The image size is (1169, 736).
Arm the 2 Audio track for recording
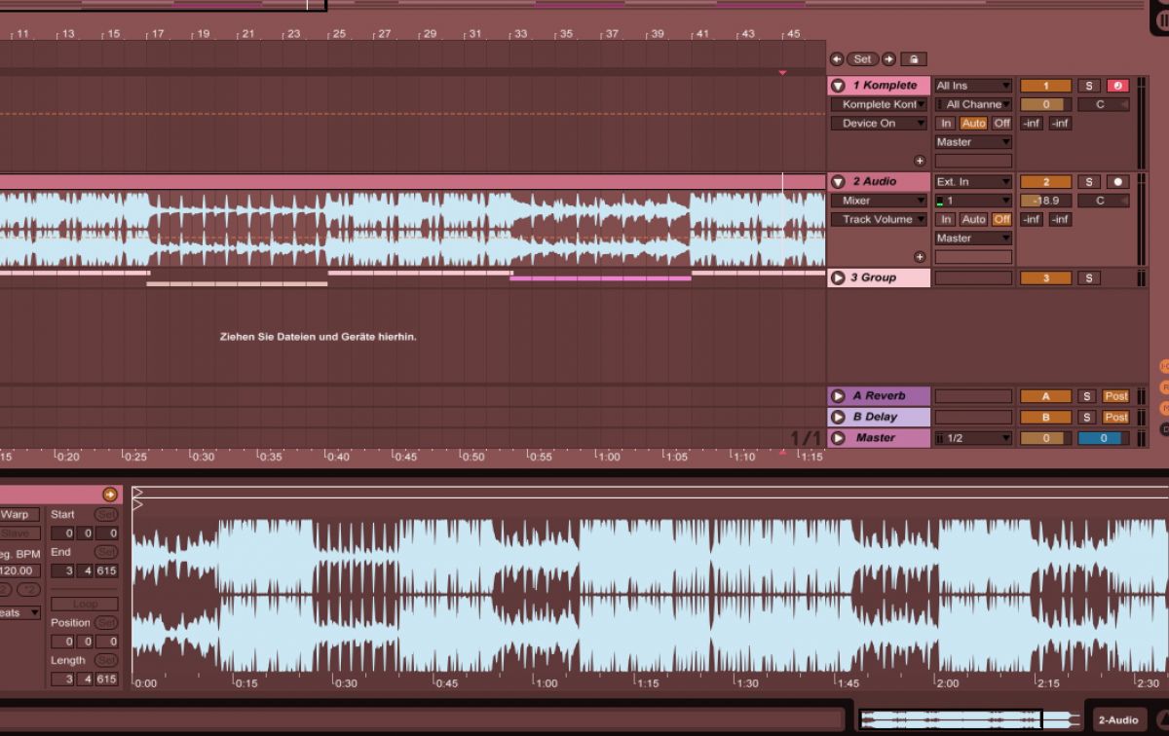pyautogui.click(x=1117, y=182)
